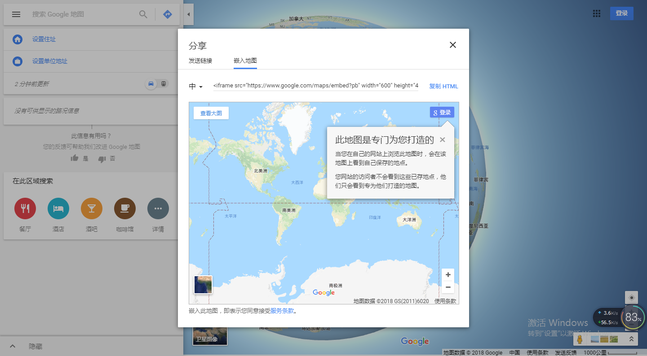647x356 pixels.
Task: Zoom out the embedded preview map
Action: pos(448,287)
